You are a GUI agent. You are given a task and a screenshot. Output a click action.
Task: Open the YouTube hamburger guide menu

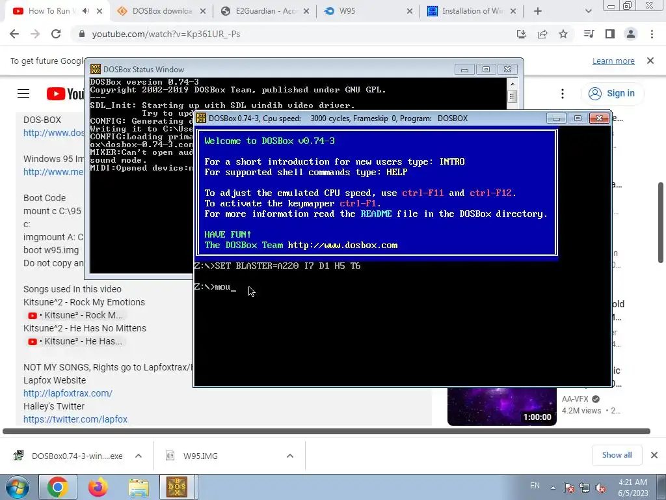(x=23, y=94)
